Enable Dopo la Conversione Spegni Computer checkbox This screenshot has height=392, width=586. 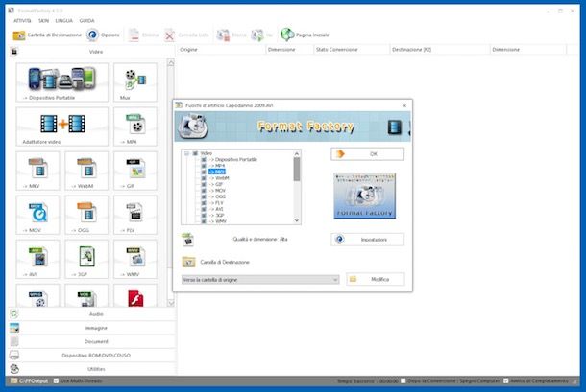point(403,380)
